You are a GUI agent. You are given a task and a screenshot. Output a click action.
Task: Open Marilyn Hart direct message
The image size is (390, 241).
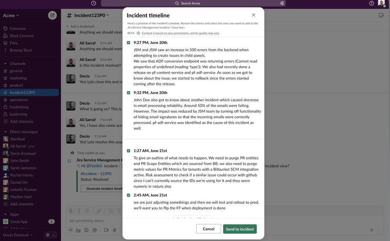(x=21, y=197)
